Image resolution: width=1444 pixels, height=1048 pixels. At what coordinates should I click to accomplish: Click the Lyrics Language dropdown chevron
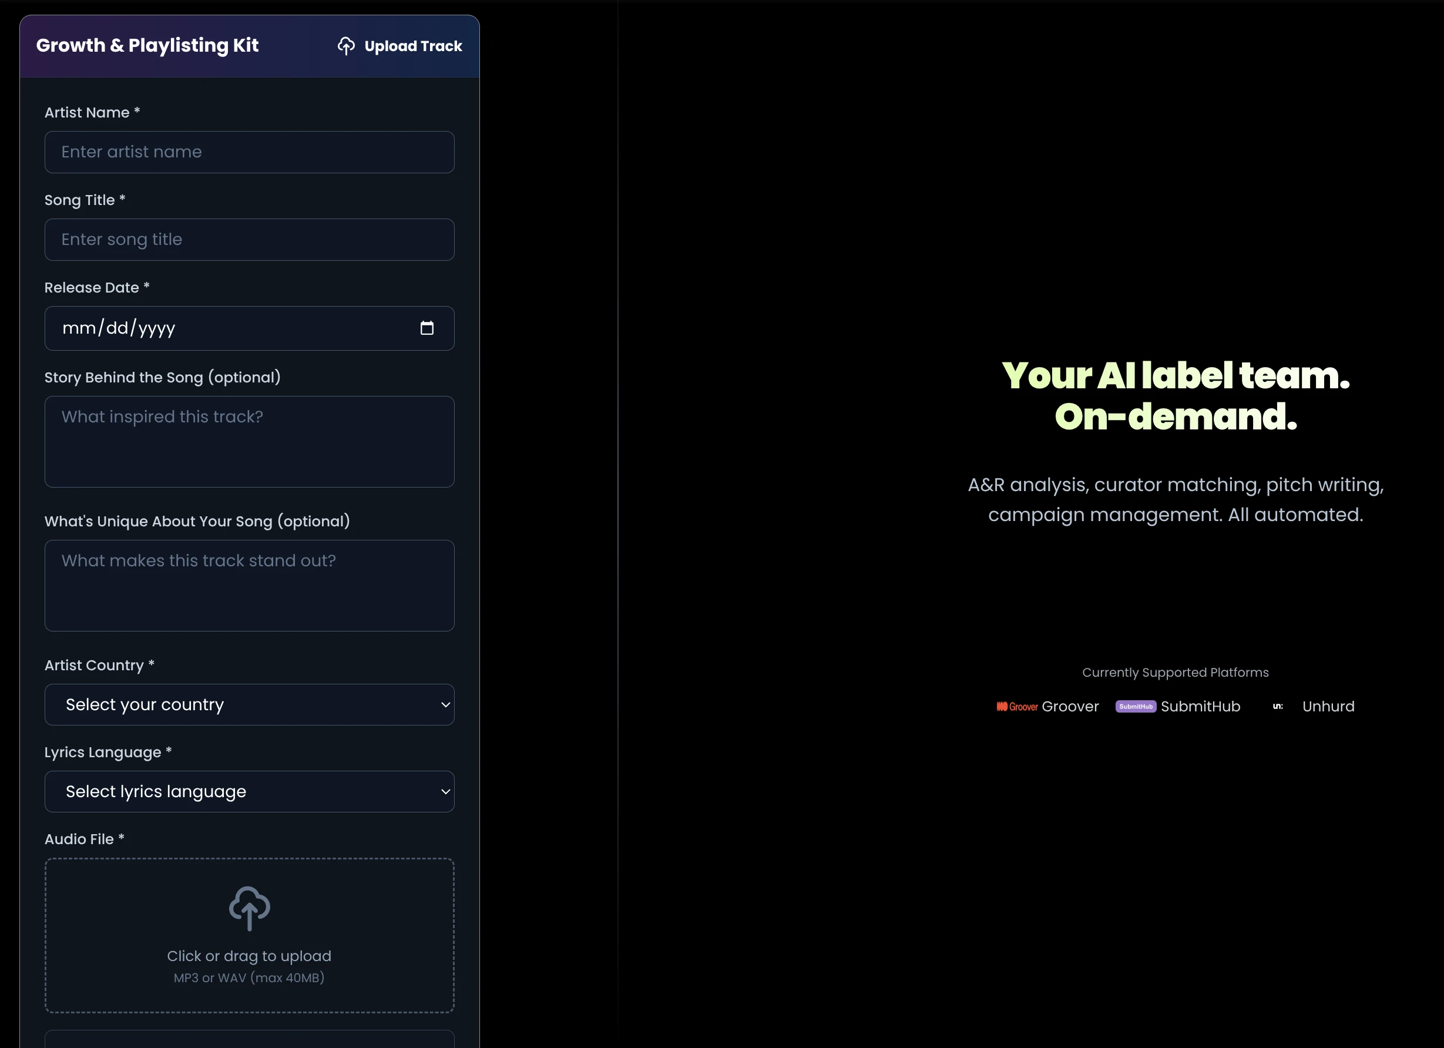coord(445,791)
